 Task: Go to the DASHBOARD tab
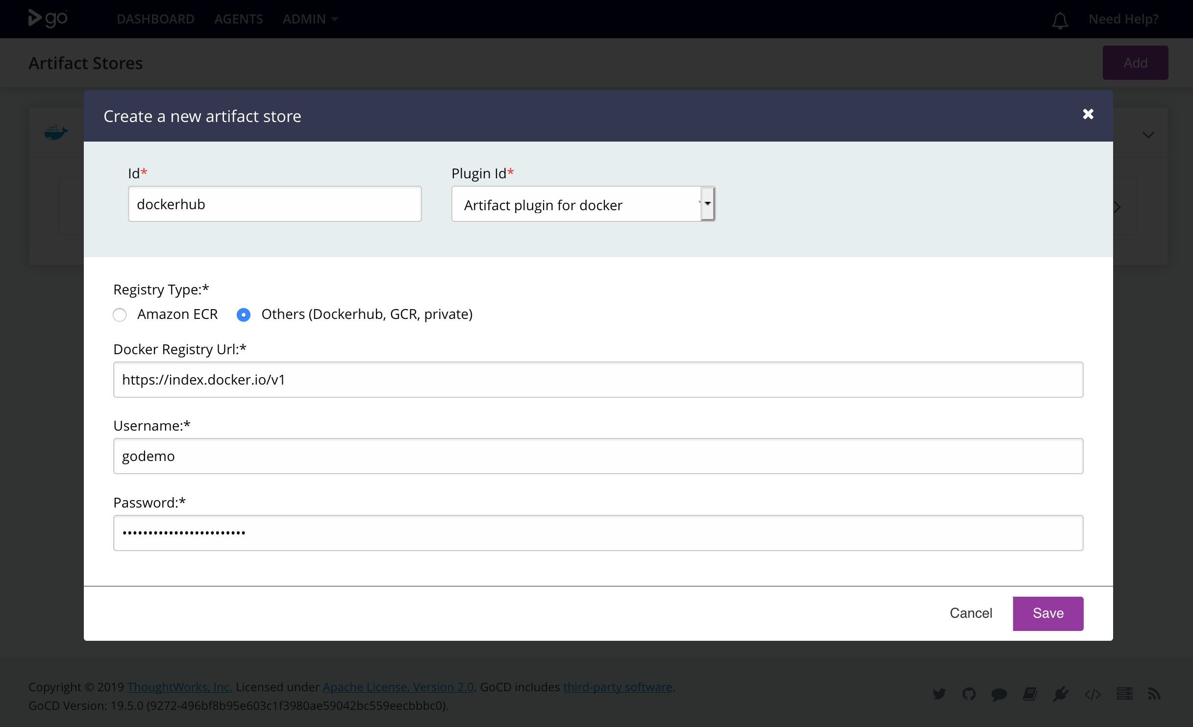point(155,19)
